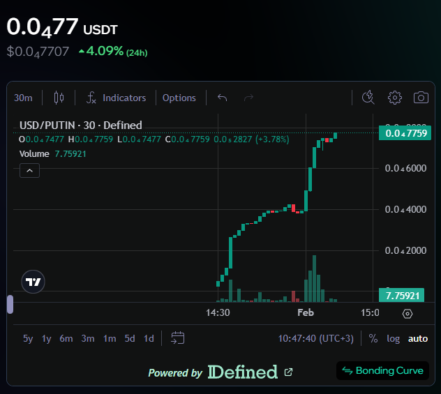
Task: Click the (+3.78%) change value in legend
Action: [x=272, y=139]
